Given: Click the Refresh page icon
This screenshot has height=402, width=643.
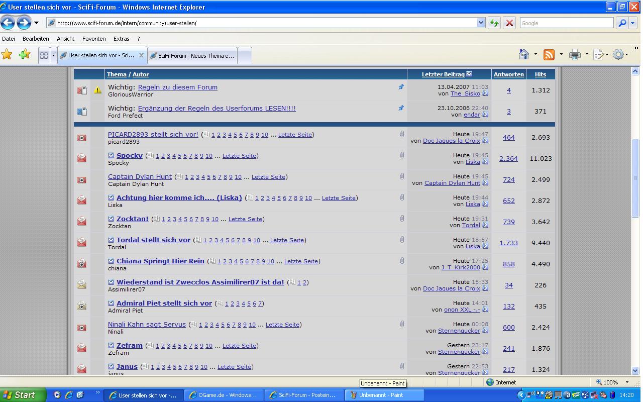Looking at the screenshot, I should (x=494, y=23).
